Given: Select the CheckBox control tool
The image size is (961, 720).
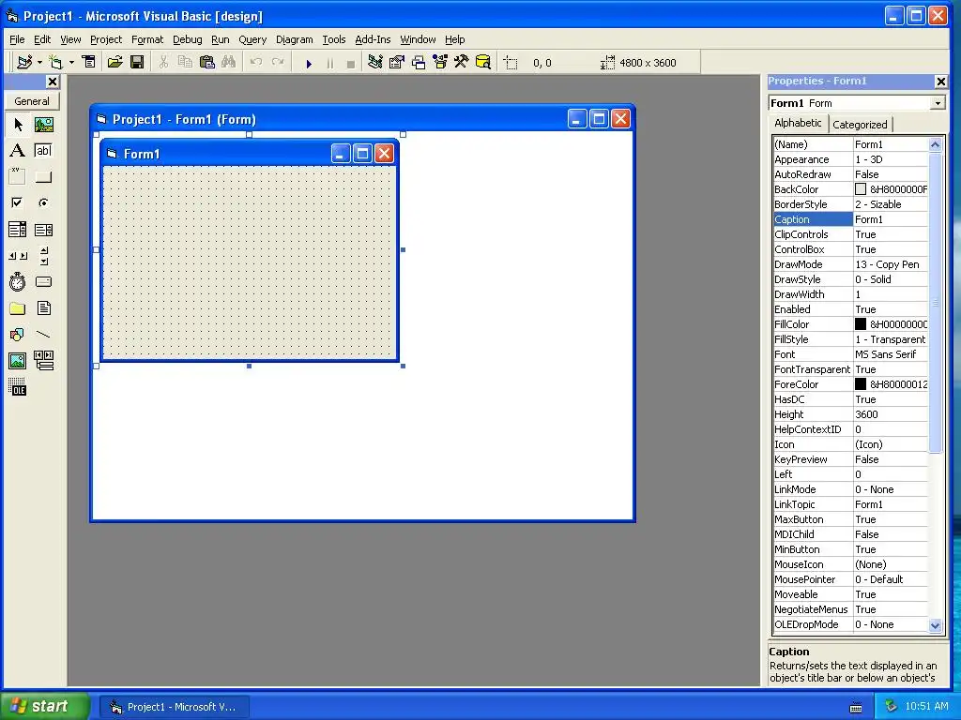Looking at the screenshot, I should tap(18, 202).
